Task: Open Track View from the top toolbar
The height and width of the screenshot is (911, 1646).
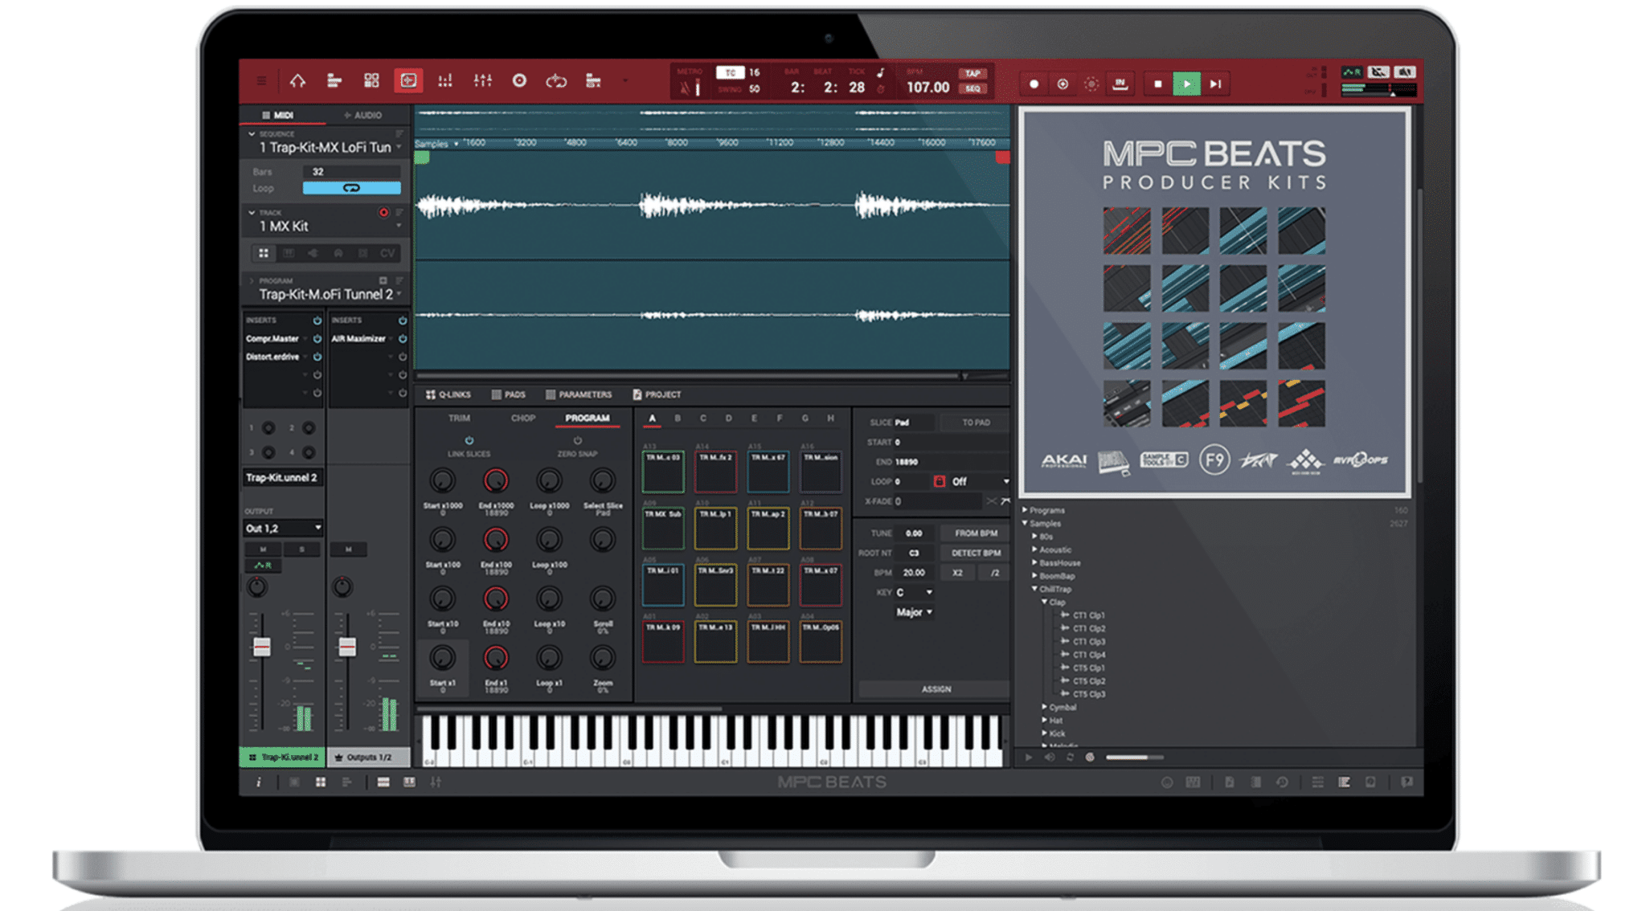Action: coord(335,81)
